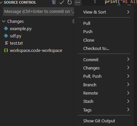Image resolution: width=137 pixels, height=126 pixels.
Task: Select Clone in the menu
Action: pos(104,40)
